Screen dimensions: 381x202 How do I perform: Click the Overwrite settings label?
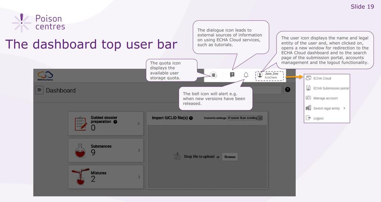[215, 118]
